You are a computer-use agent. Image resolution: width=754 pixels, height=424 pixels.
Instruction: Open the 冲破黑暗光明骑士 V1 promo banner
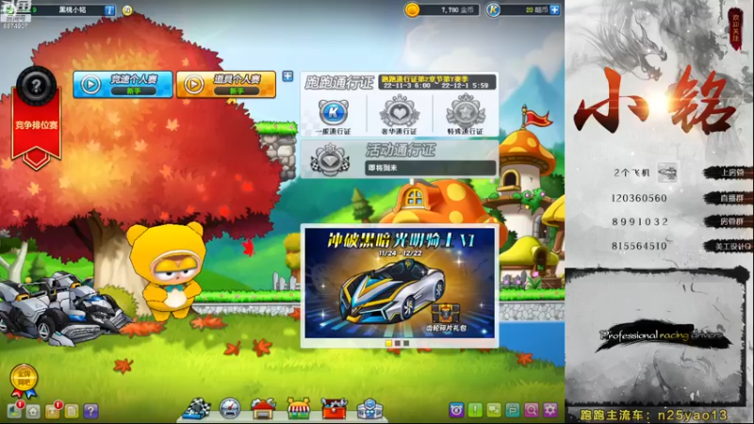pyautogui.click(x=399, y=283)
